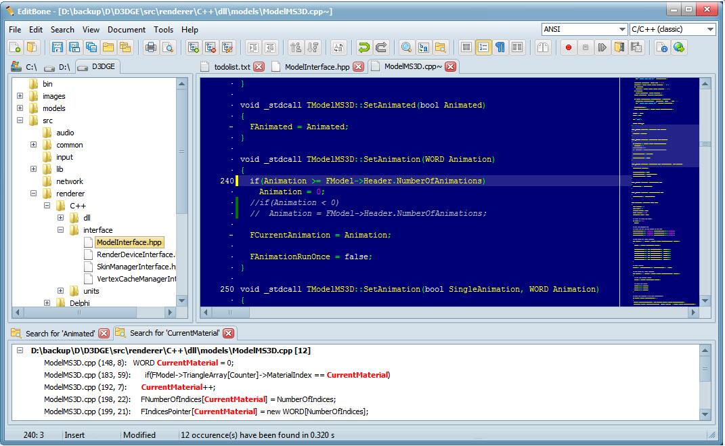The height and width of the screenshot is (446, 725).
Task: Collapse the interface folder node
Action: (x=60, y=229)
